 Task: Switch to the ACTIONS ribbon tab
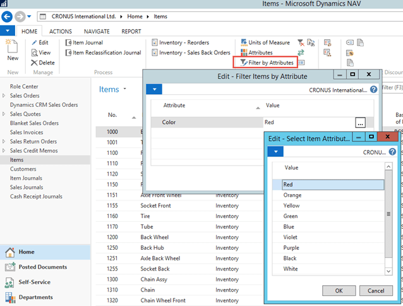pos(61,32)
